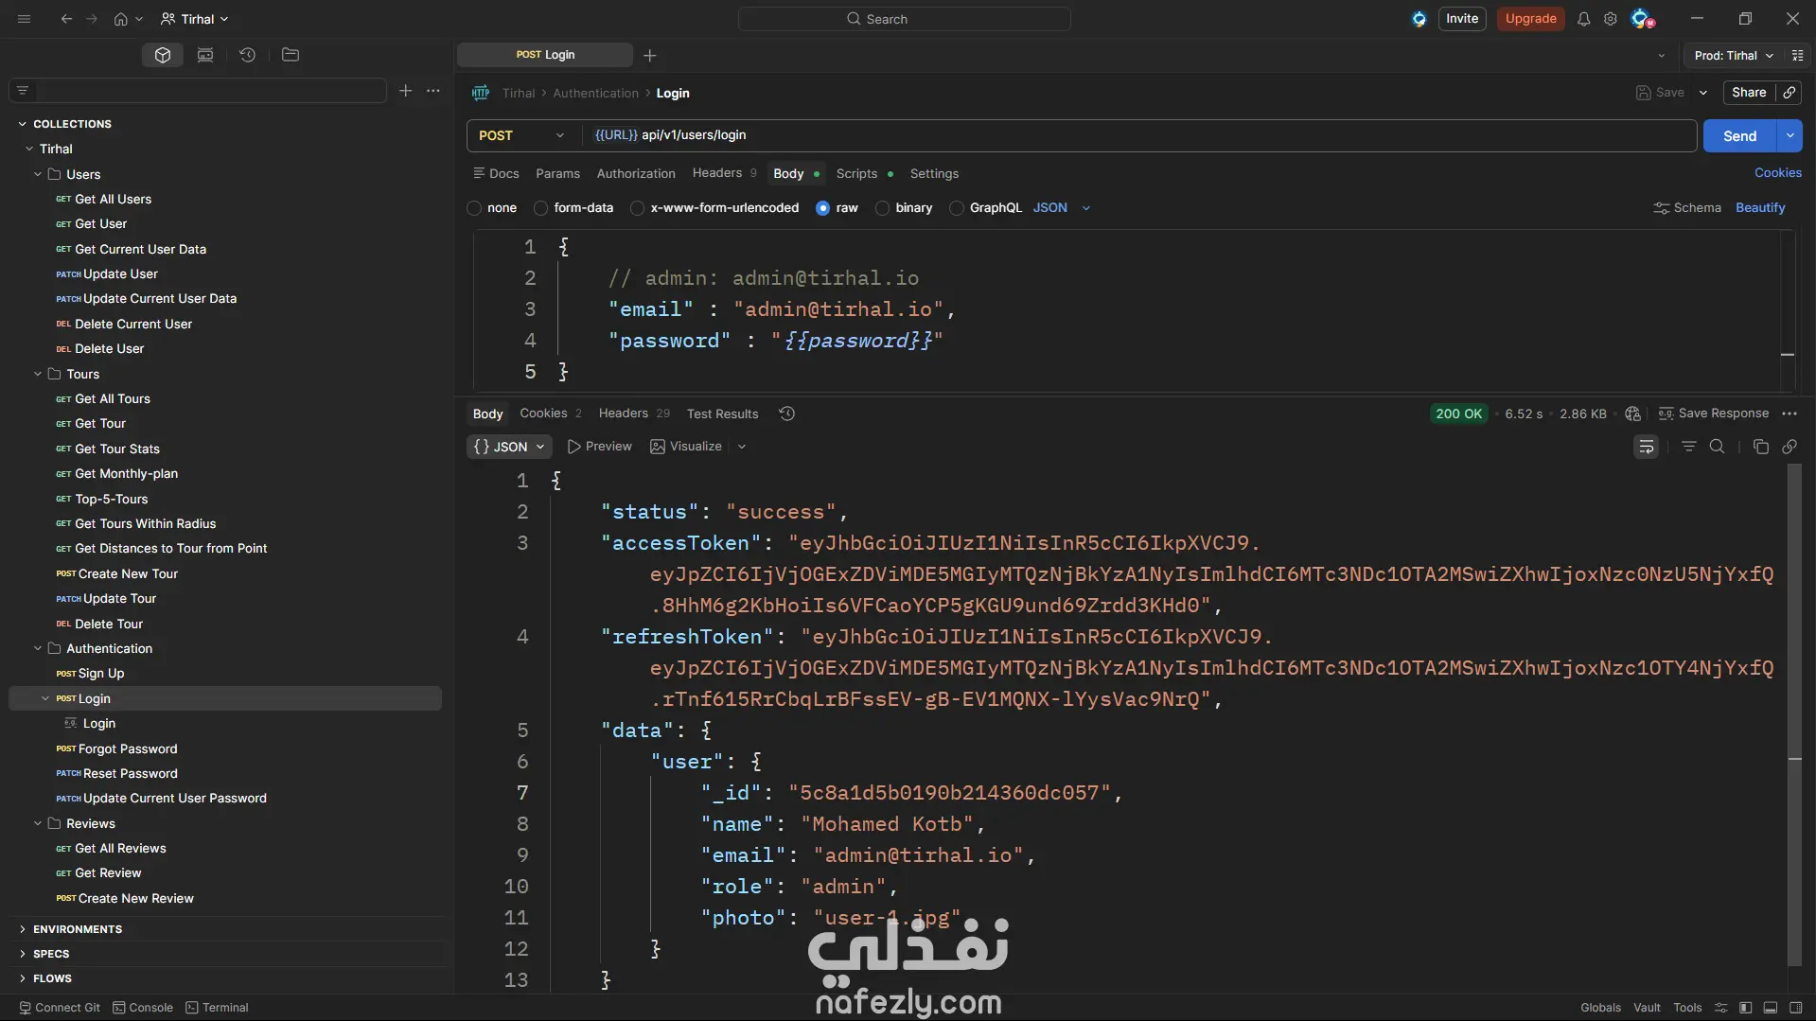The height and width of the screenshot is (1021, 1816).
Task: Open the Files sidebar folder icon
Action: tap(291, 55)
